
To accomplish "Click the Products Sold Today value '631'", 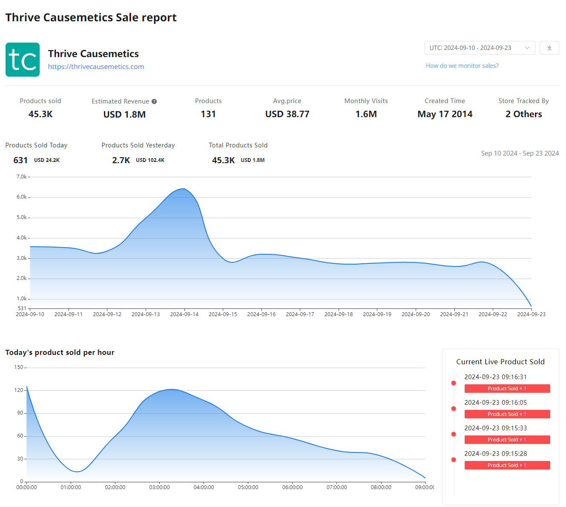I will coord(20,160).
